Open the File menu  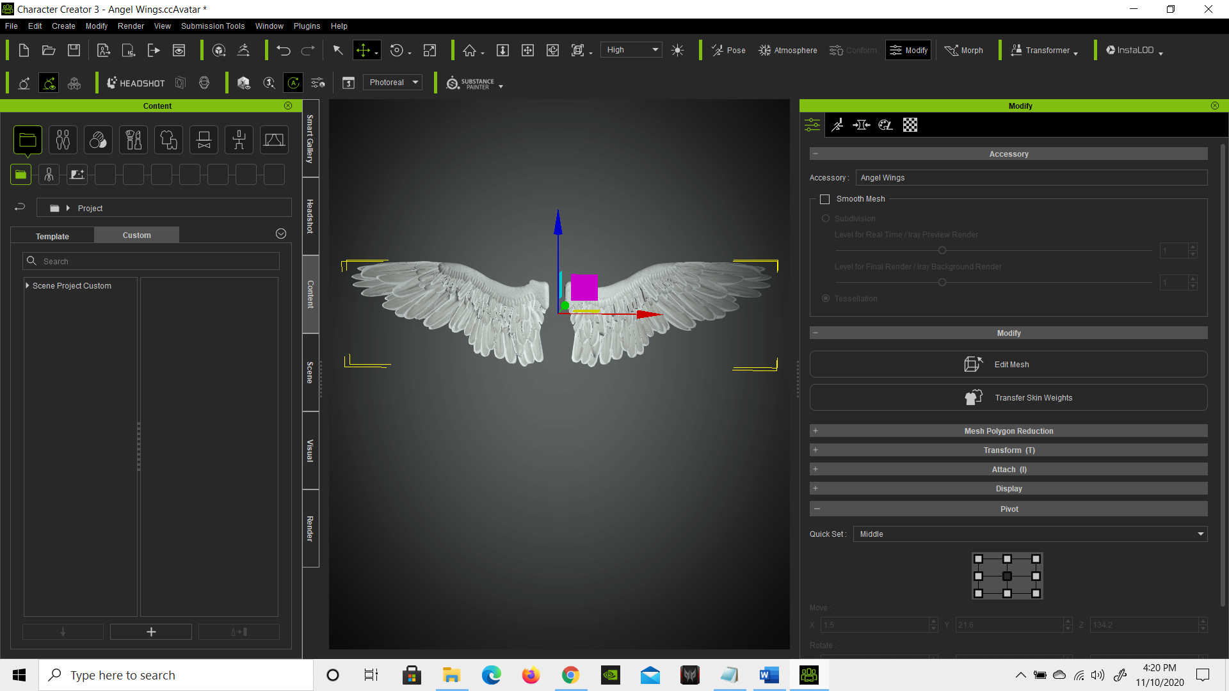pos(12,26)
